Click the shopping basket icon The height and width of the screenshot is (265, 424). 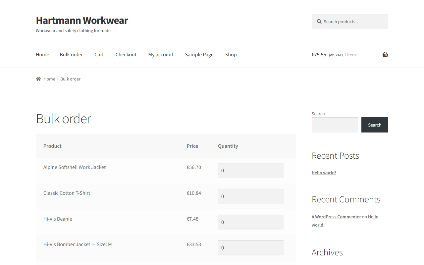click(x=385, y=55)
